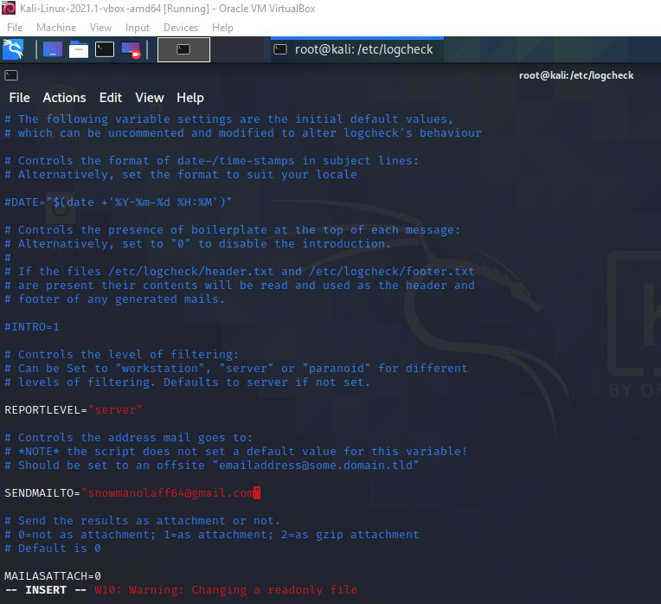Open the terminal View menu

point(149,98)
